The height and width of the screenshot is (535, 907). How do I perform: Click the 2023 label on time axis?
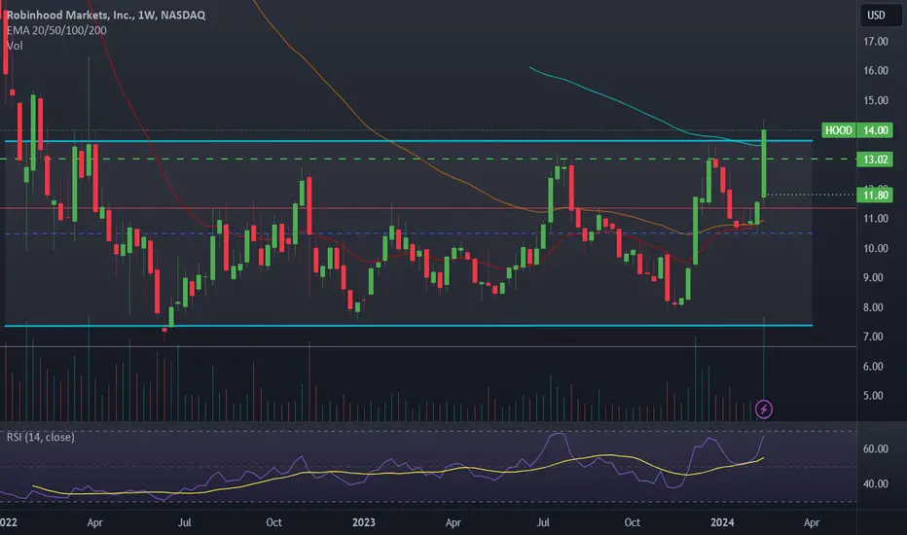[363, 522]
